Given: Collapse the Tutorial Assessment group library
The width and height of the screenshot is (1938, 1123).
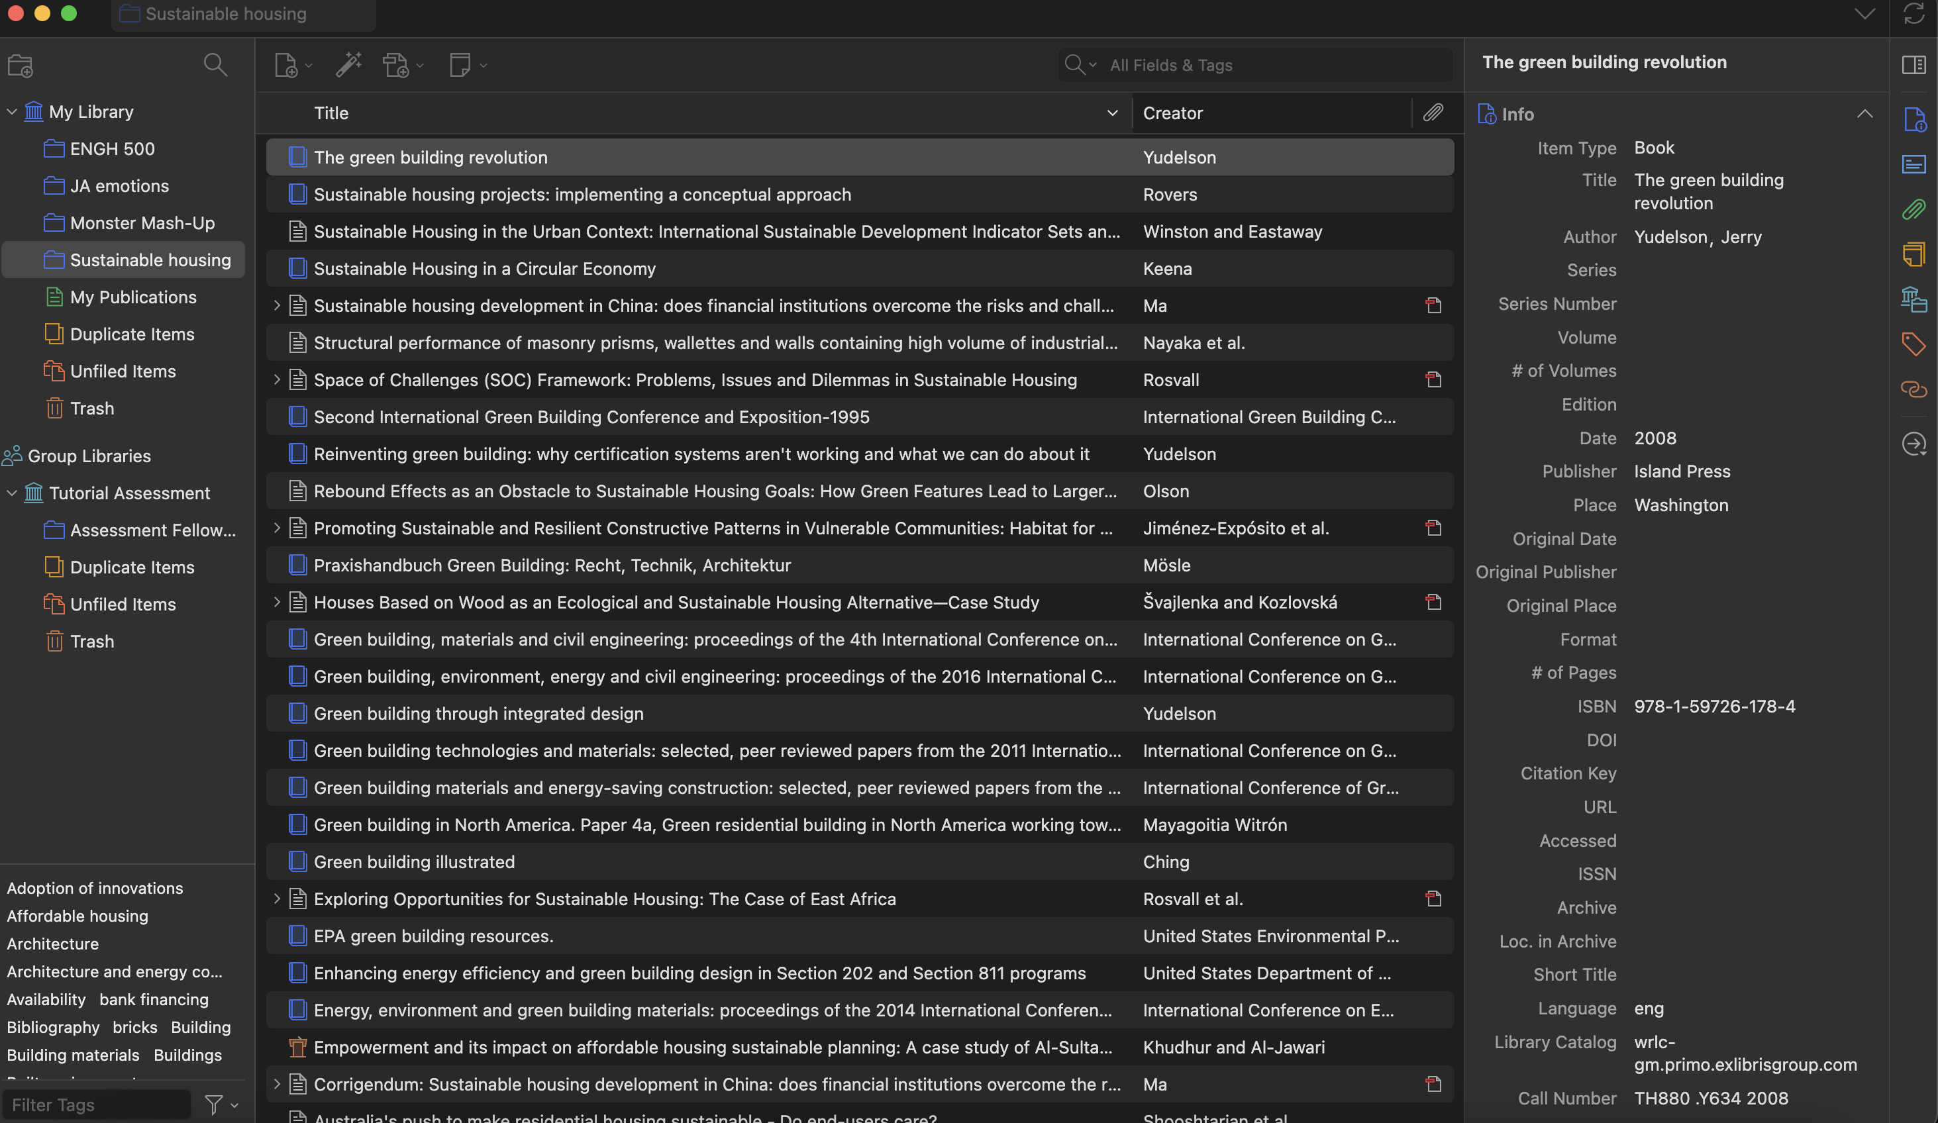Looking at the screenshot, I should [x=11, y=493].
